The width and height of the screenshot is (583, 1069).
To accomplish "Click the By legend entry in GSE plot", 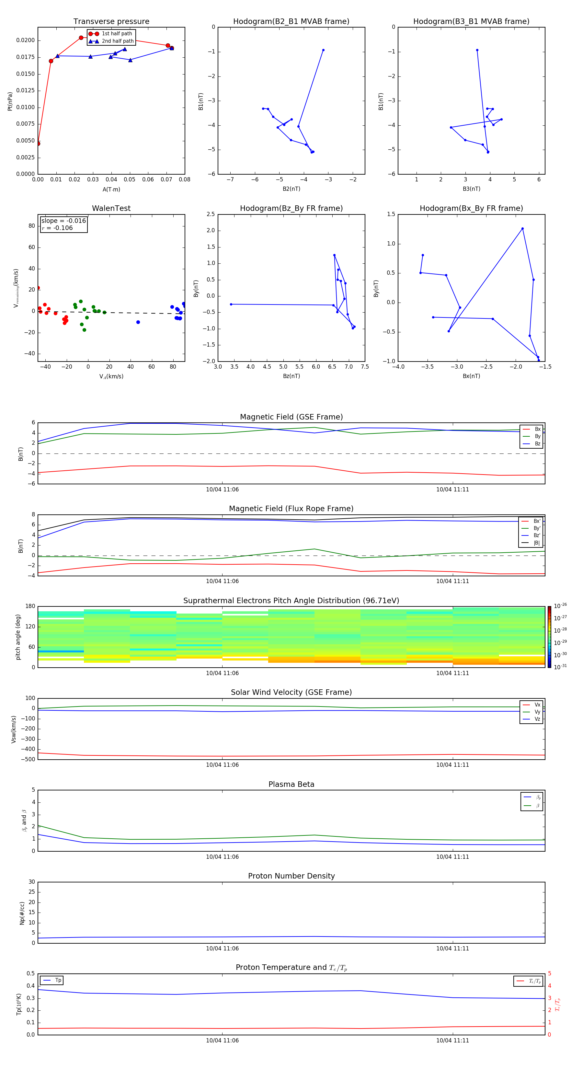I will (532, 436).
